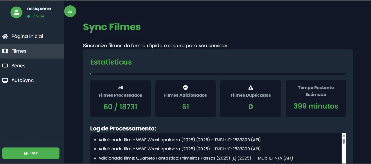Click the monitor icon beside Séries
This screenshot has width=371, height=164.
click(5, 66)
